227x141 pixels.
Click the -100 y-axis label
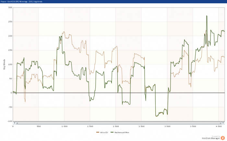(x=10, y=121)
